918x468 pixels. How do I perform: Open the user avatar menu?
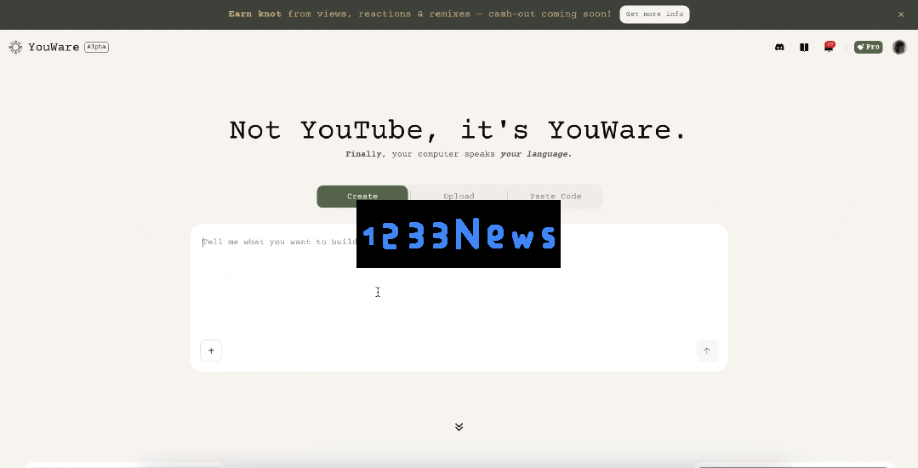(x=899, y=47)
